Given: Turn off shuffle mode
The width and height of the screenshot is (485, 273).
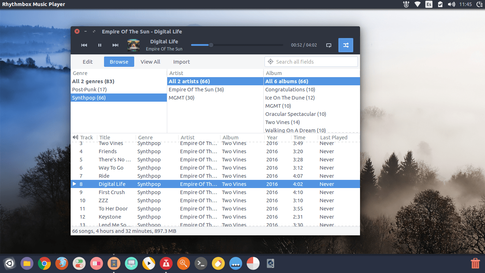Looking at the screenshot, I should coord(346,45).
